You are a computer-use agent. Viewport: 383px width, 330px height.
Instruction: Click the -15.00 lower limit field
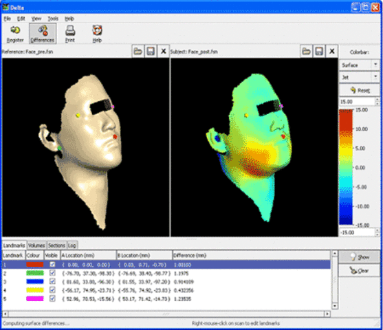pyautogui.click(x=357, y=232)
